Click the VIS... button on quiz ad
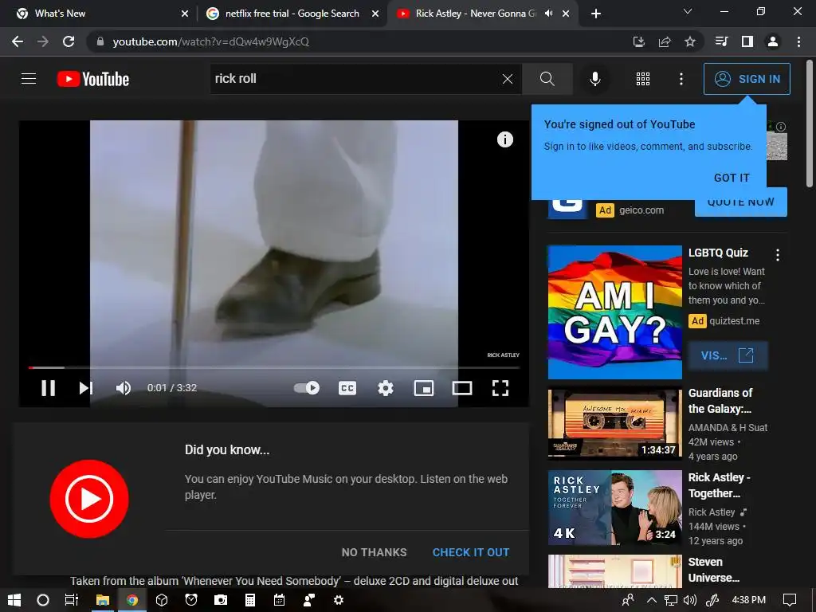This screenshot has width=816, height=612. 728,355
